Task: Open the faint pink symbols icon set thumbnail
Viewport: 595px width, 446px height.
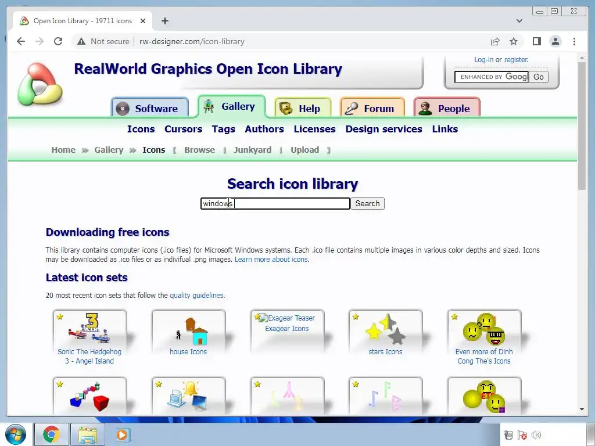Action: click(287, 396)
